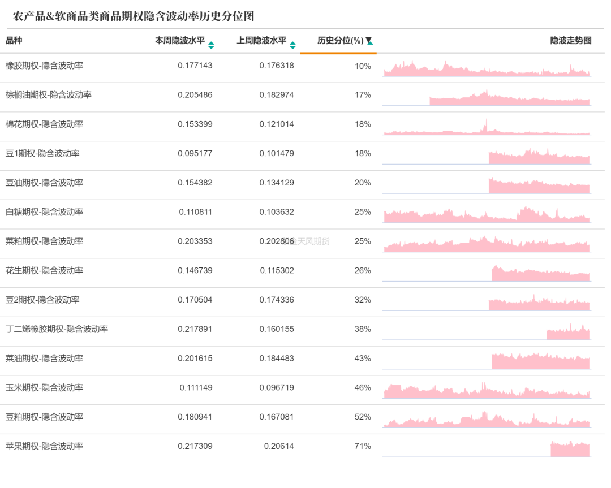Click the chart title 农产品&软商品类商品期权隐含波动率历史分位图
The width and height of the screenshot is (611, 488).
(134, 16)
